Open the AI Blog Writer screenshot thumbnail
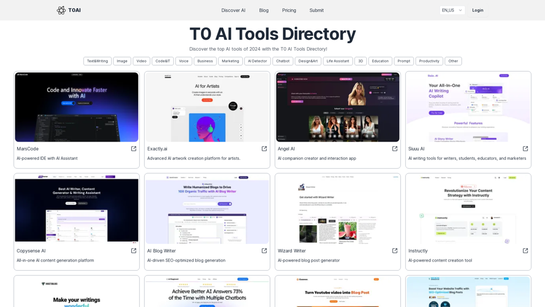This screenshot has width=545, height=307. [207, 209]
